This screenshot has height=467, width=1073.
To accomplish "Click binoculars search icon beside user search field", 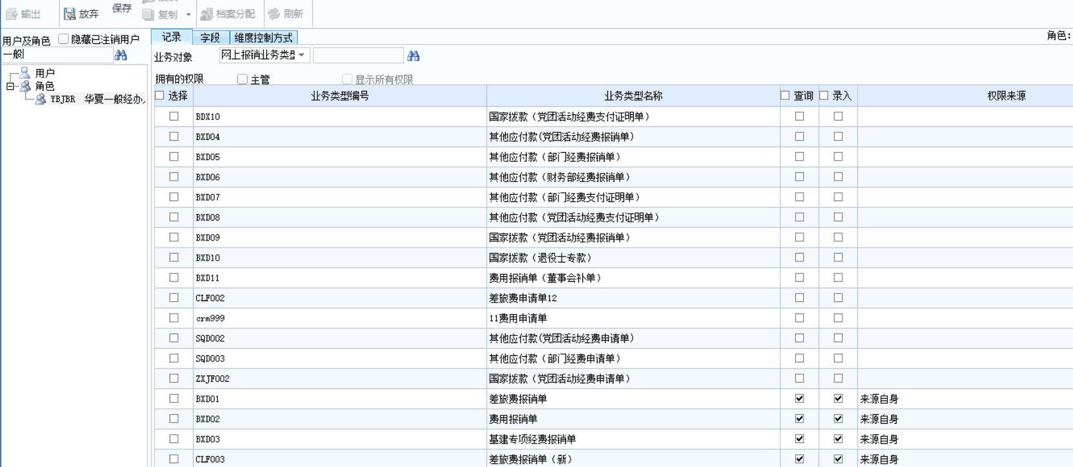I will (x=121, y=55).
